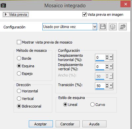132x129 pixels.
Task: Close the Mosaico integrado dialog
Action: pos(126,4)
